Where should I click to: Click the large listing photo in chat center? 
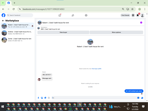[x=90, y=42]
